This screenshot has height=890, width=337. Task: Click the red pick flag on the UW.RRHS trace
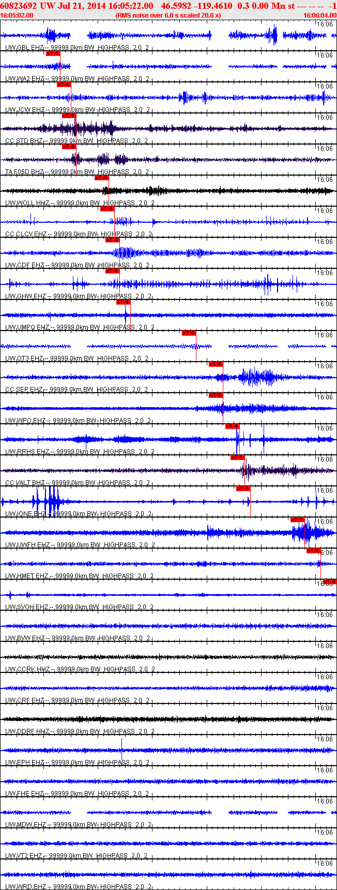pyautogui.click(x=233, y=426)
